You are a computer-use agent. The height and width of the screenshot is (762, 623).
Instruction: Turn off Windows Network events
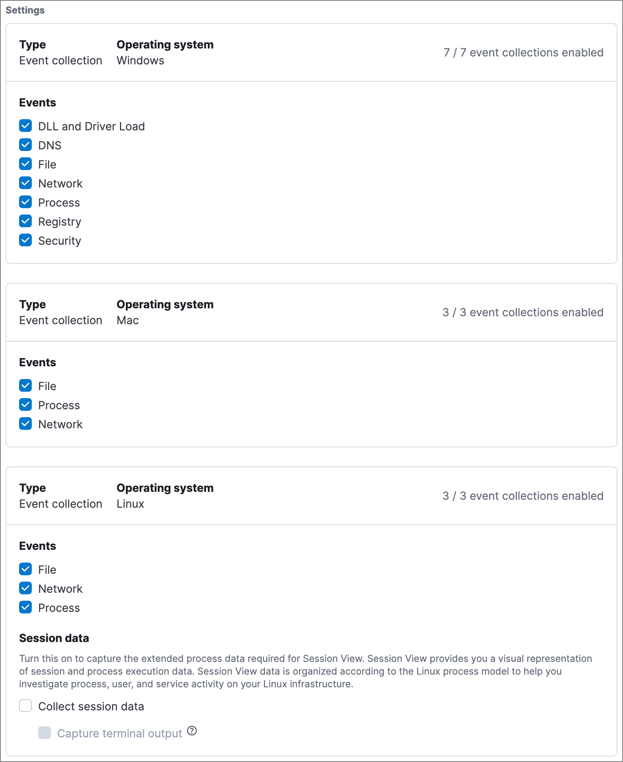pyautogui.click(x=25, y=183)
